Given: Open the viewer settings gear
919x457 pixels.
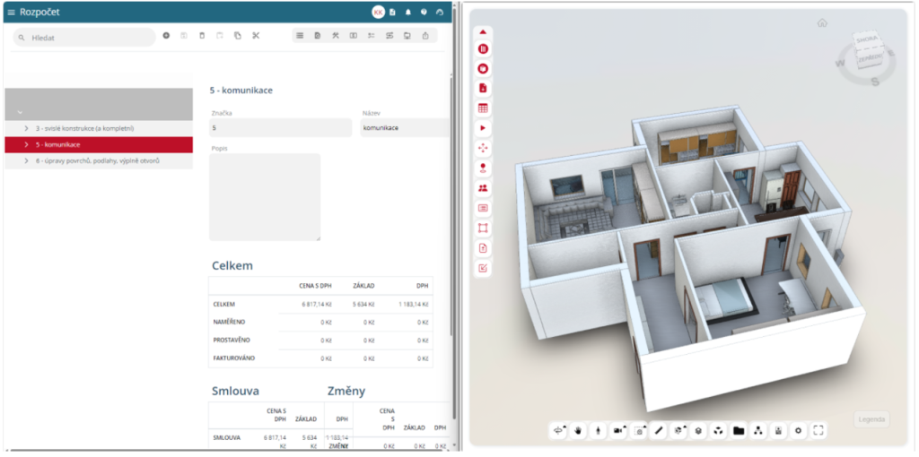Looking at the screenshot, I should click(798, 430).
